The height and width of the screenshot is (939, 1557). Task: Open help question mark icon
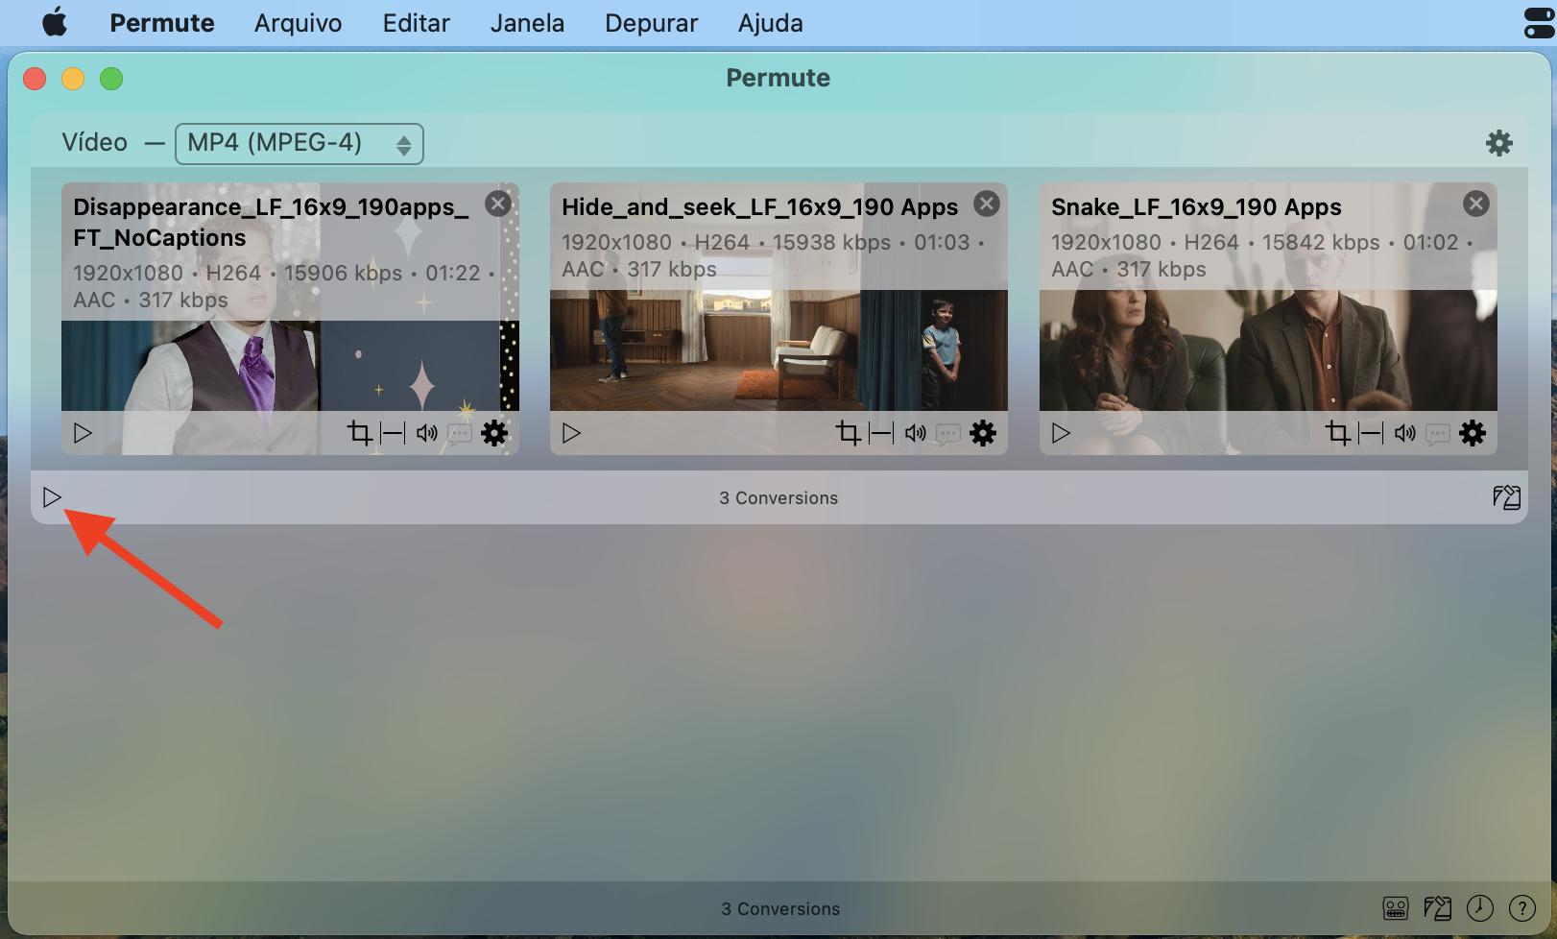click(x=1522, y=908)
